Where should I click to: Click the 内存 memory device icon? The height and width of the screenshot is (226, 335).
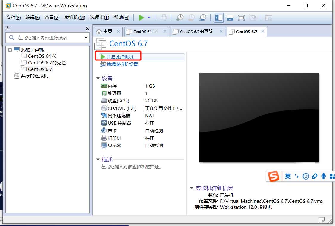coord(104,86)
